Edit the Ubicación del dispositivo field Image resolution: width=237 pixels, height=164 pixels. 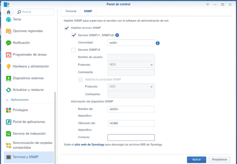[x=131, y=123]
